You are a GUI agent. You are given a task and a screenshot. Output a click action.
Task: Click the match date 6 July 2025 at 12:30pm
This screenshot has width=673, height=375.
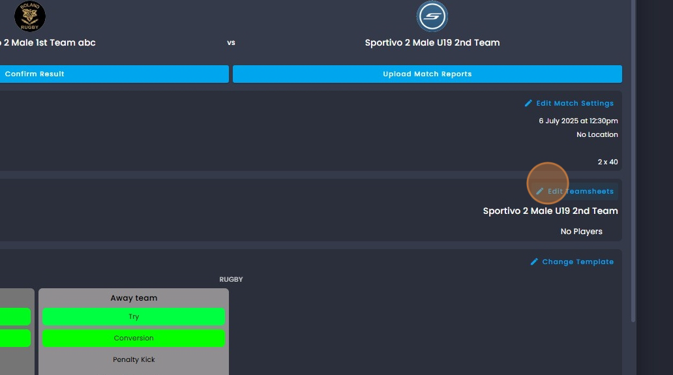578,121
